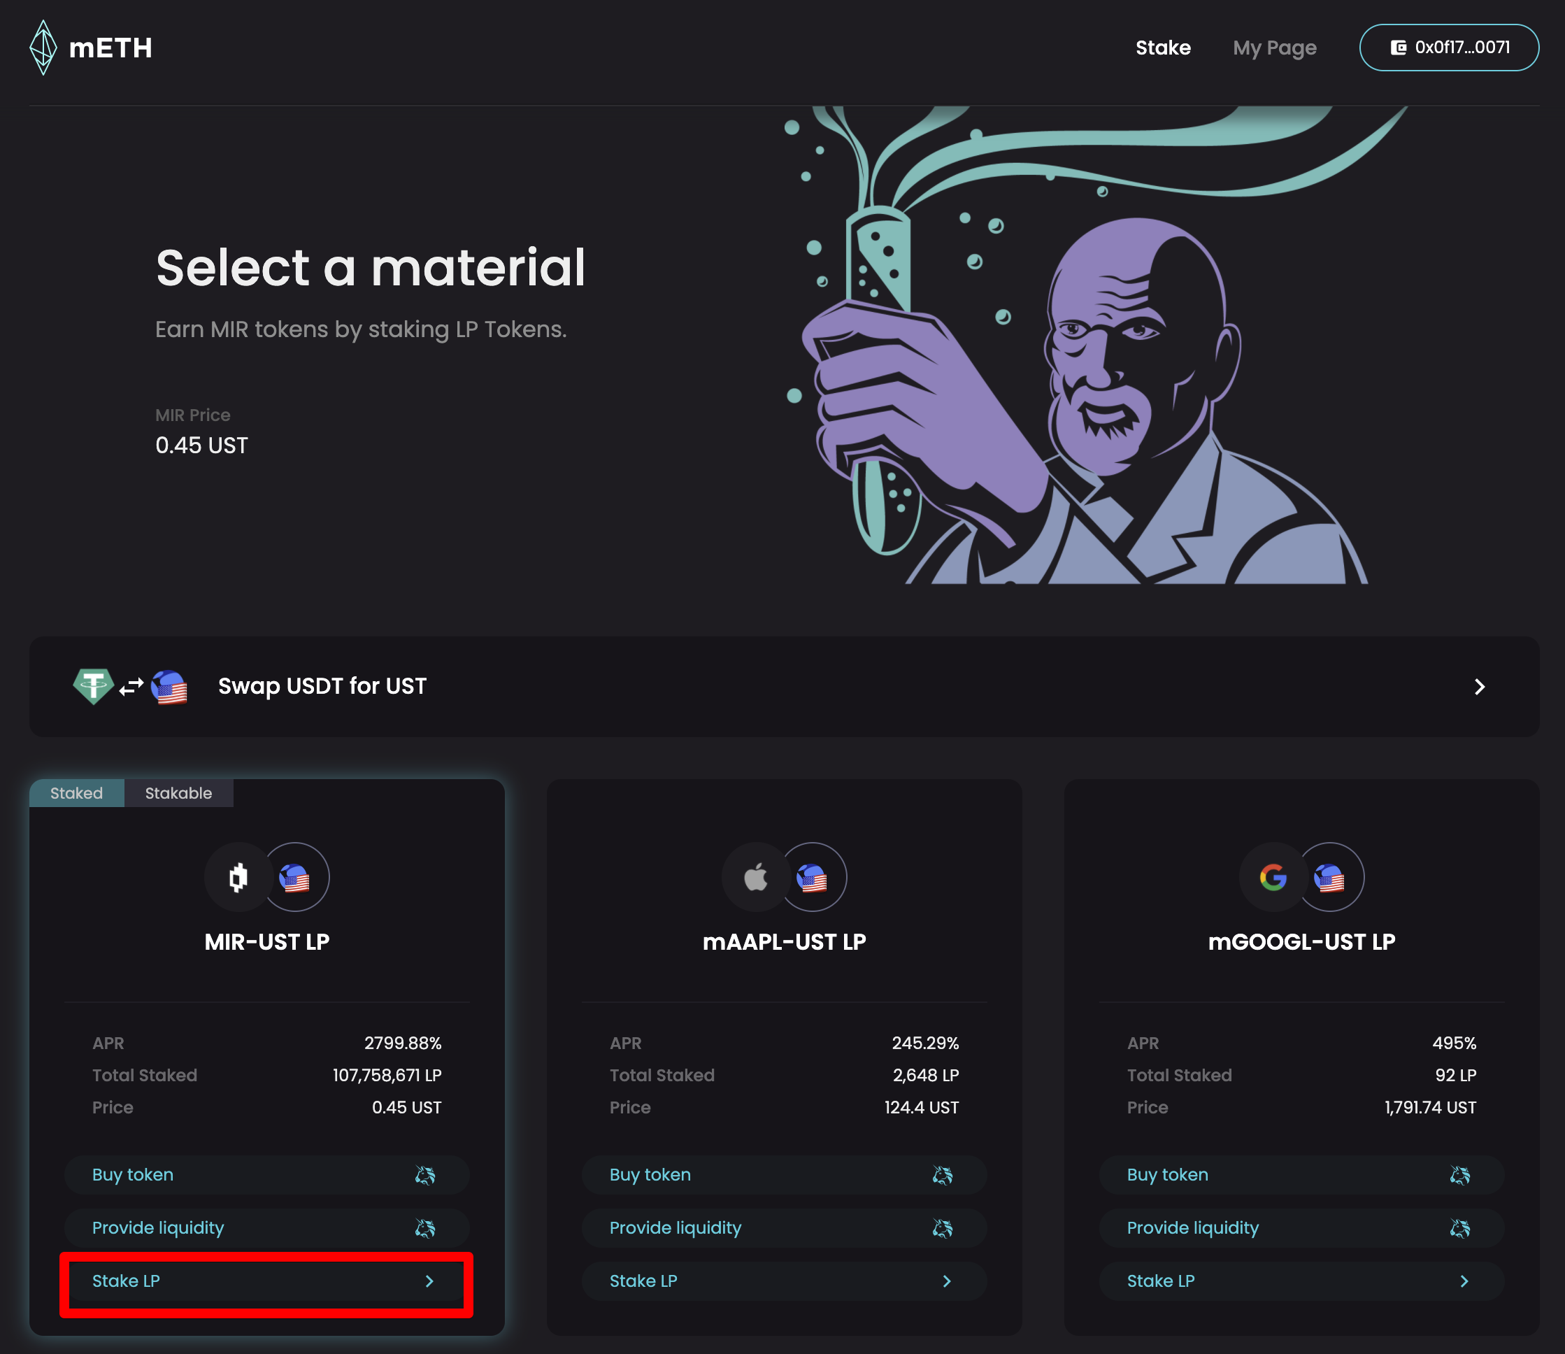Viewport: 1565px width, 1354px height.
Task: Click the Apple logo token icon
Action: pyautogui.click(x=755, y=877)
